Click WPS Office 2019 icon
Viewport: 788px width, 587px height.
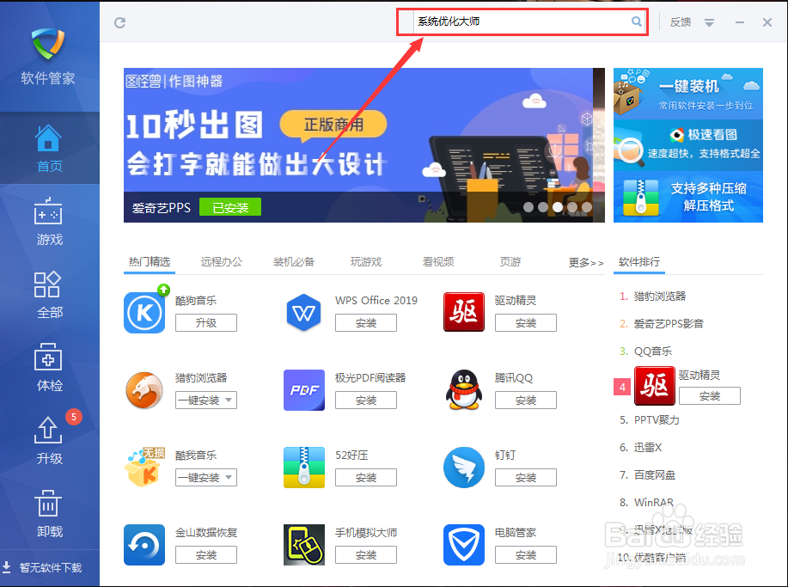(x=304, y=312)
